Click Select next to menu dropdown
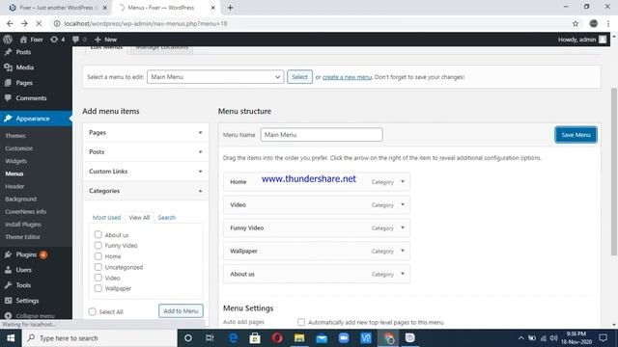The height and width of the screenshot is (347, 618). pos(299,77)
